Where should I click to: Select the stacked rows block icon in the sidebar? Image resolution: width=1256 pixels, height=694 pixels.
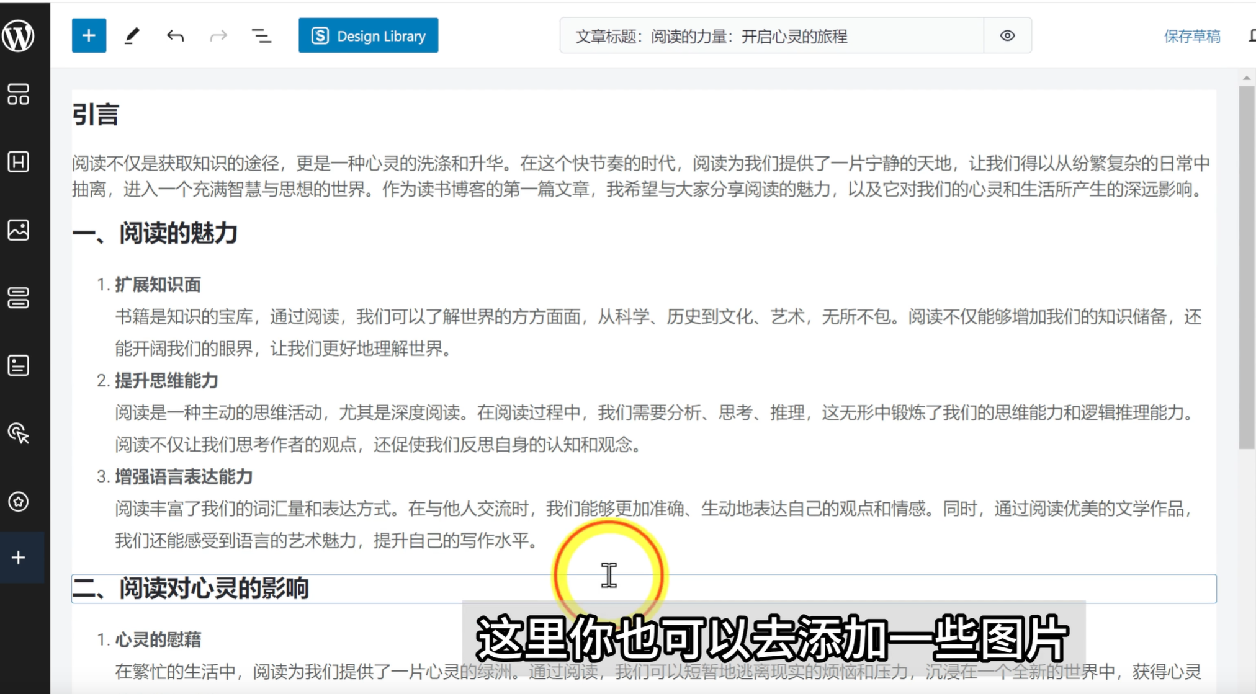point(19,298)
